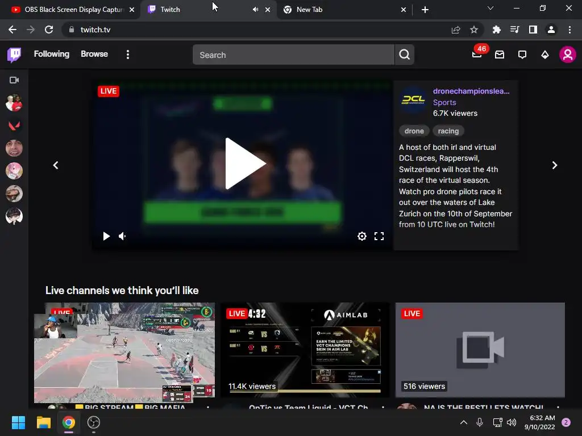Open Browse page
The width and height of the screenshot is (582, 436).
[94, 54]
